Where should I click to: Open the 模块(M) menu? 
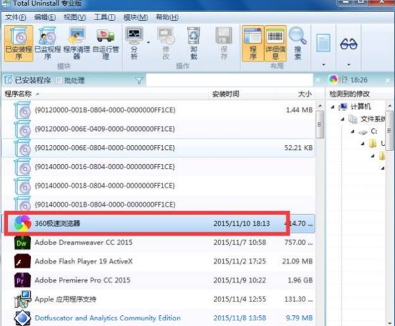coord(135,17)
